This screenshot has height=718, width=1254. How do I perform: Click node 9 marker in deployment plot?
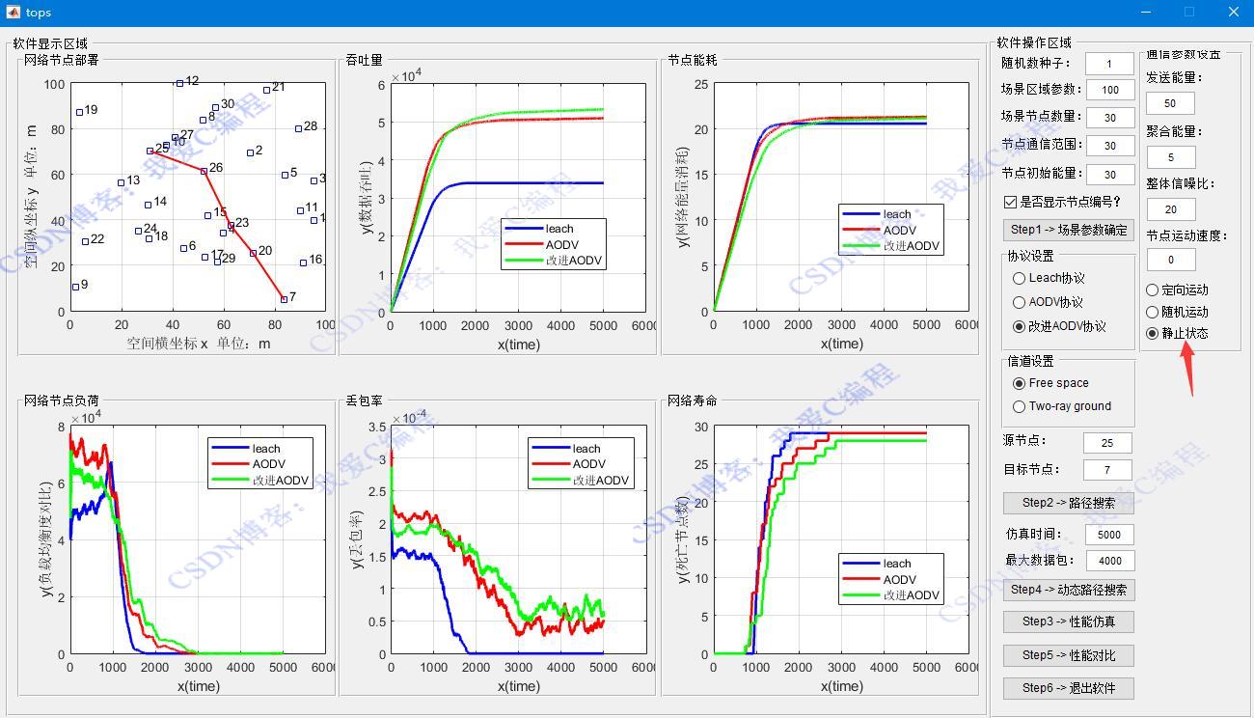click(75, 287)
